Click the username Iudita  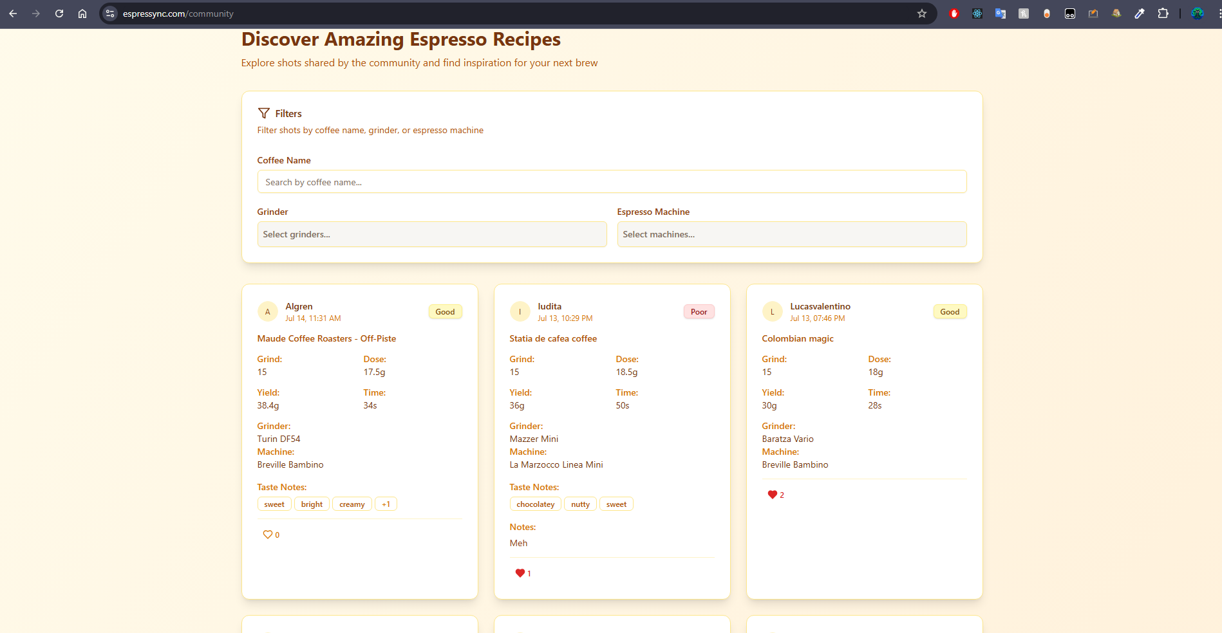(x=550, y=306)
